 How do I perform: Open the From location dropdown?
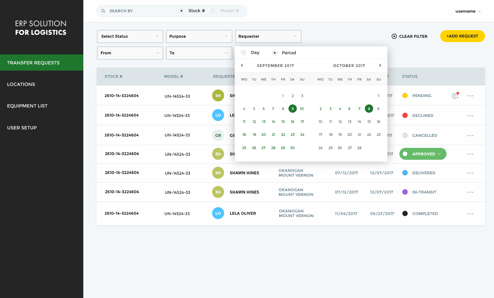pos(130,53)
